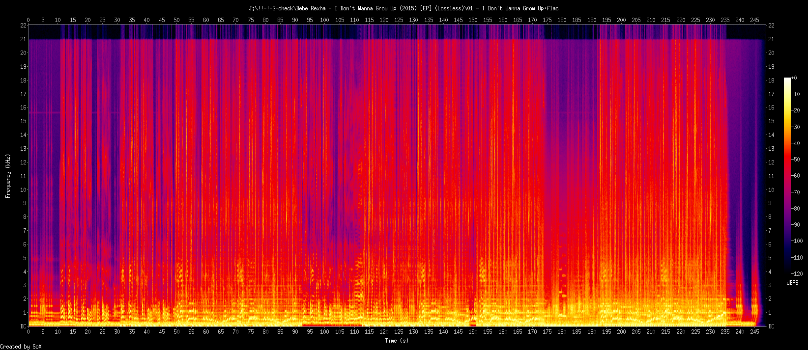Select the "-110" dBFS legend value

pos(797,258)
